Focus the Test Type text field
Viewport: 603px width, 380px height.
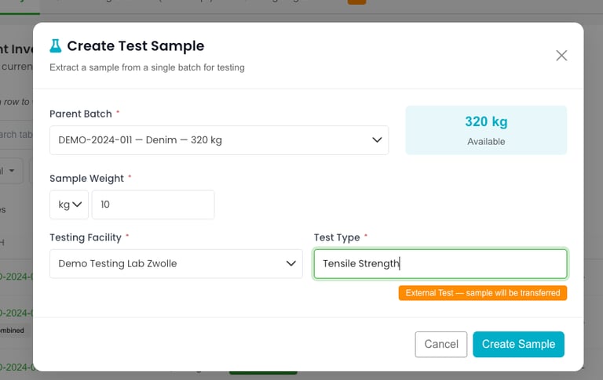coord(440,263)
